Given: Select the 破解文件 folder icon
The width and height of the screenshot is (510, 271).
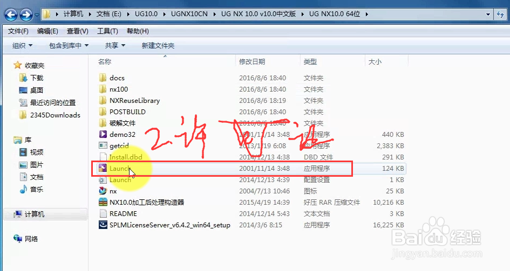Looking at the screenshot, I should click(x=103, y=123).
